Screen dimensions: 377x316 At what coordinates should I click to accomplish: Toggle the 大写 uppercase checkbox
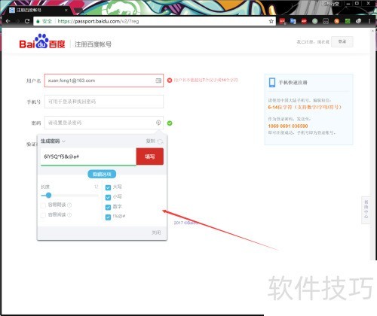click(108, 187)
